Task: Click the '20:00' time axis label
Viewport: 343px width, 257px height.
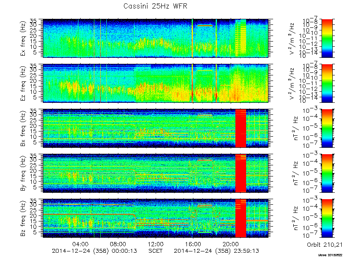Action: click(231, 244)
